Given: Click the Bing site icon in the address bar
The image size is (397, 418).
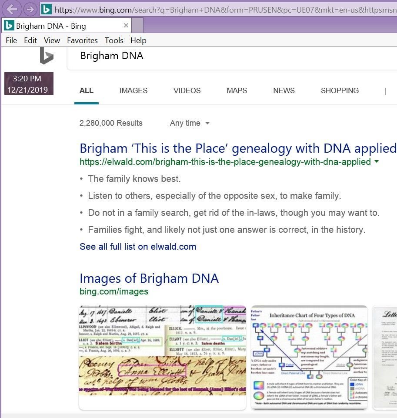Looking at the screenshot, I should 47,9.
